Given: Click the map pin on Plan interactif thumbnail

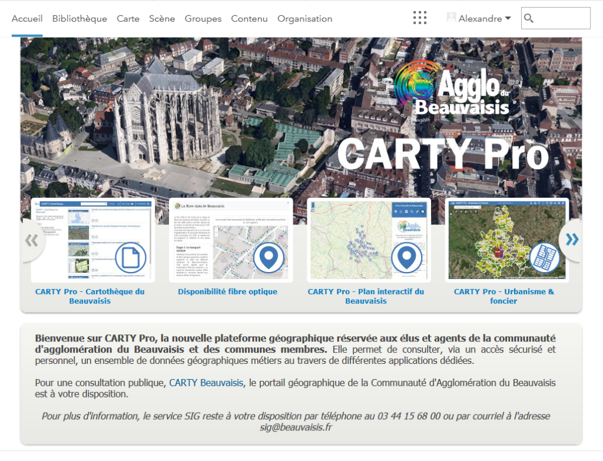Looking at the screenshot, I should tap(406, 257).
